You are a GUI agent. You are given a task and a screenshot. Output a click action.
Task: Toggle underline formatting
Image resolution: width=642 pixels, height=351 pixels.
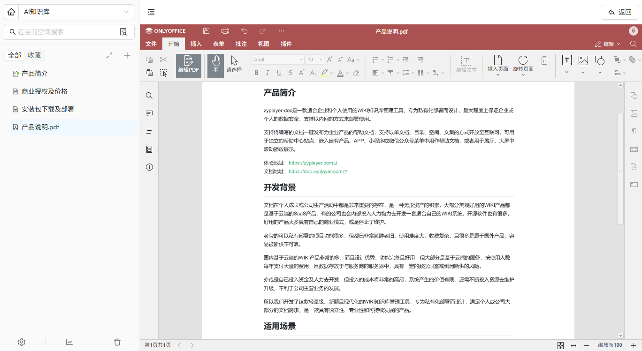click(279, 73)
